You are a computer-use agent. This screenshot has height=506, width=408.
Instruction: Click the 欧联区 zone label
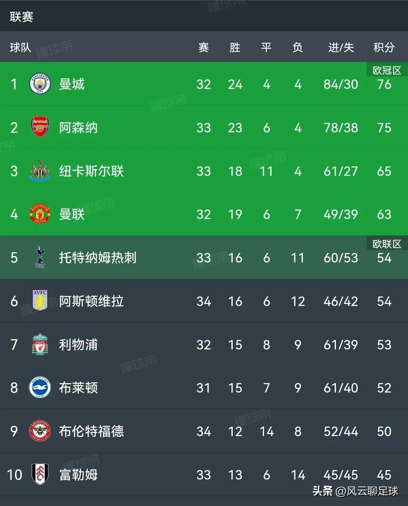[387, 244]
